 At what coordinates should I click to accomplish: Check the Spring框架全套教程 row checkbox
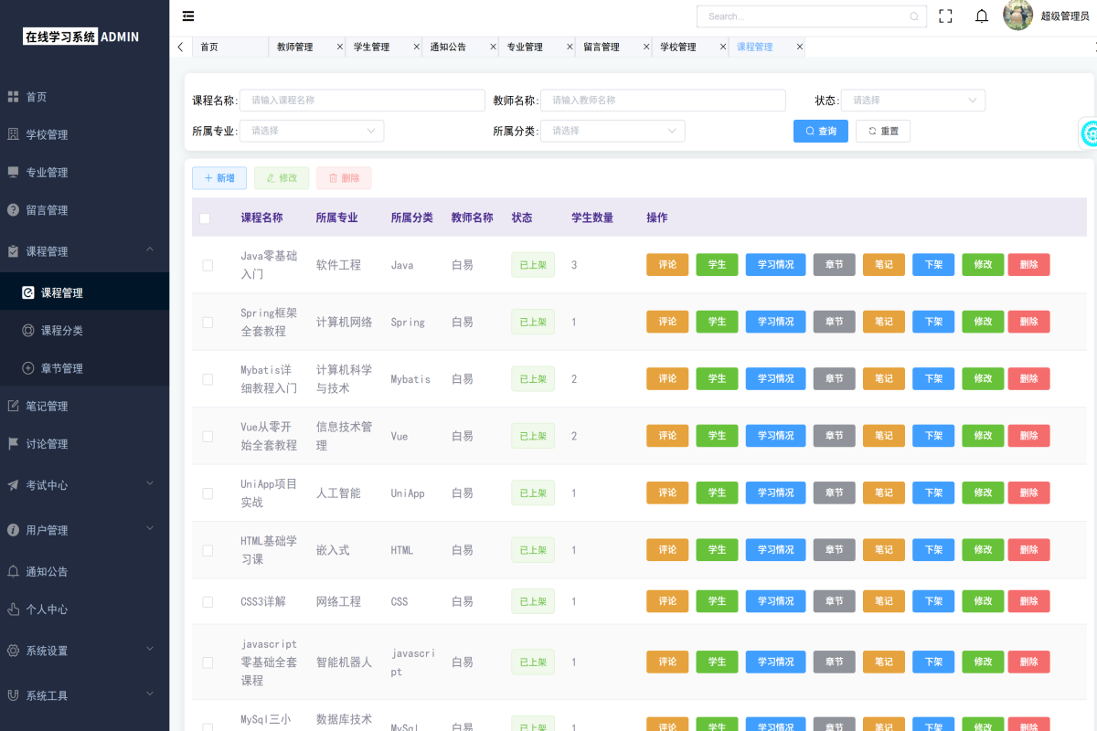click(x=206, y=322)
